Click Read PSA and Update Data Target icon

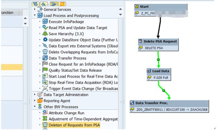tap(45, 28)
